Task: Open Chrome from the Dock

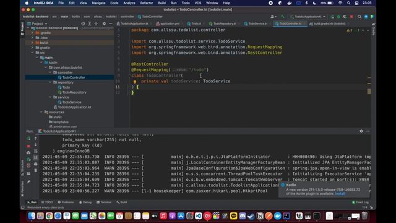Action: pyautogui.click(x=49, y=216)
